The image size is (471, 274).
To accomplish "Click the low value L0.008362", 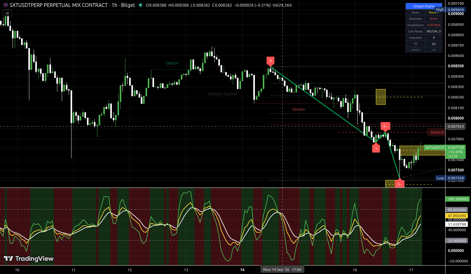I will 200,5.
